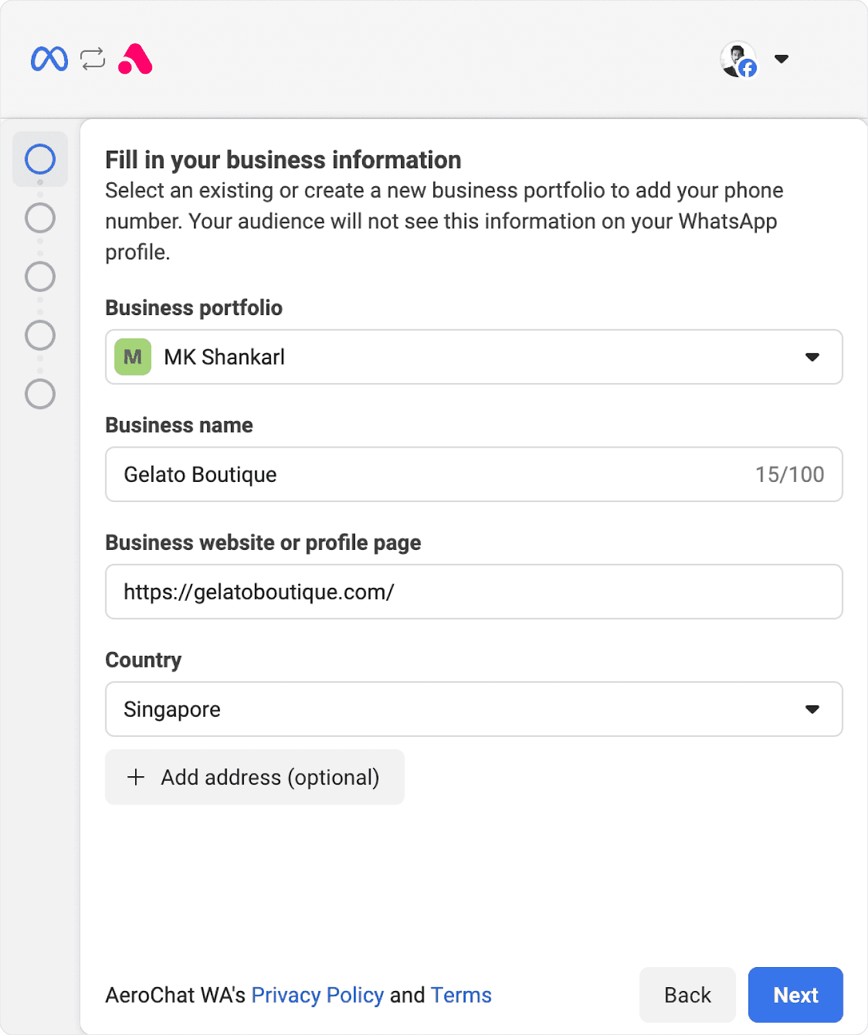Open the Privacy Policy link

pos(318,995)
